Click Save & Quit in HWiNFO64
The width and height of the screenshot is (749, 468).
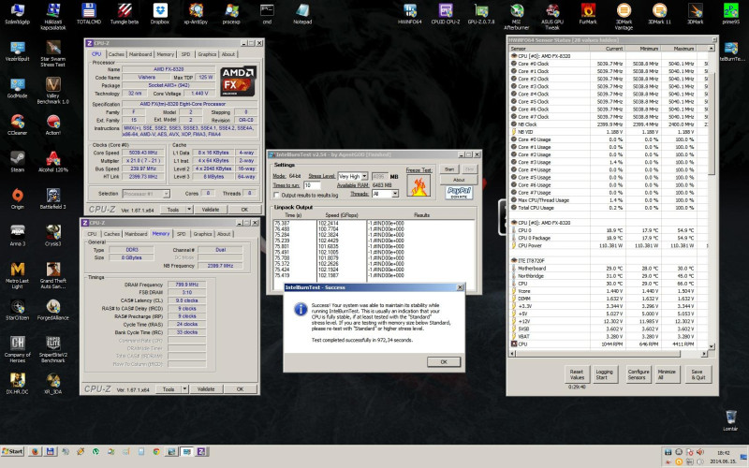tap(697, 373)
